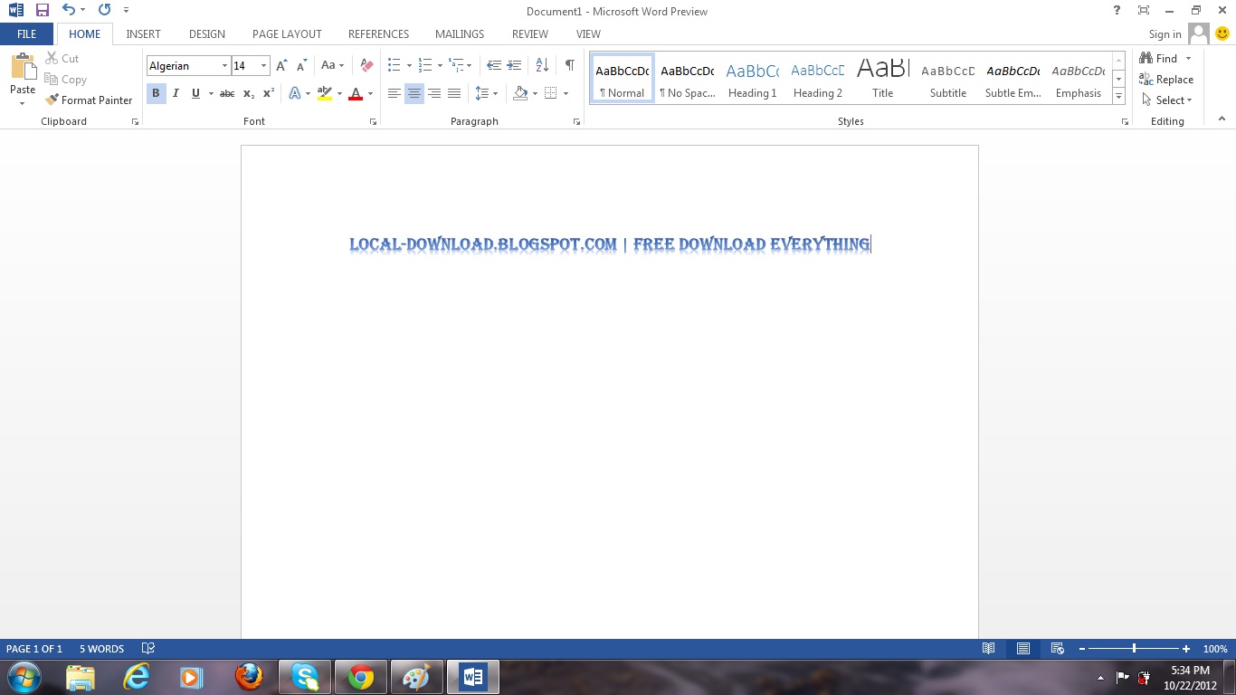Cut the selection
Image resolution: width=1236 pixels, height=695 pixels.
coord(62,59)
